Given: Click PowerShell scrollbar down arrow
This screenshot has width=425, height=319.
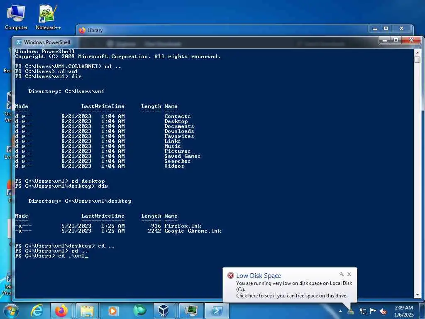Looking at the screenshot, I should coord(418,295).
